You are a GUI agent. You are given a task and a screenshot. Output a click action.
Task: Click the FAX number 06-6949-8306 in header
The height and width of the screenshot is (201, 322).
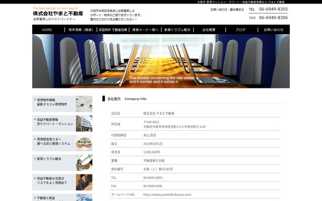point(273,18)
